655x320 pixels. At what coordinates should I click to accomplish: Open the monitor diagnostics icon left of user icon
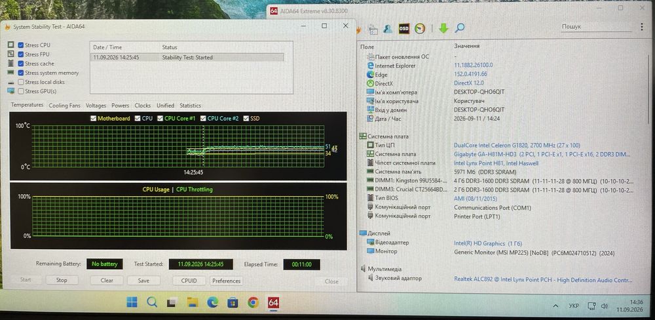tap(373, 30)
